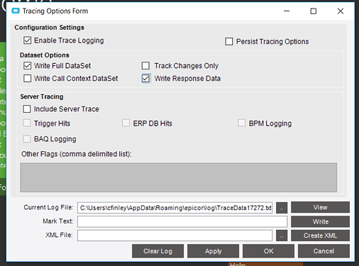Click inside the Other Flags text box
This screenshot has height=266, width=359.
(179, 177)
